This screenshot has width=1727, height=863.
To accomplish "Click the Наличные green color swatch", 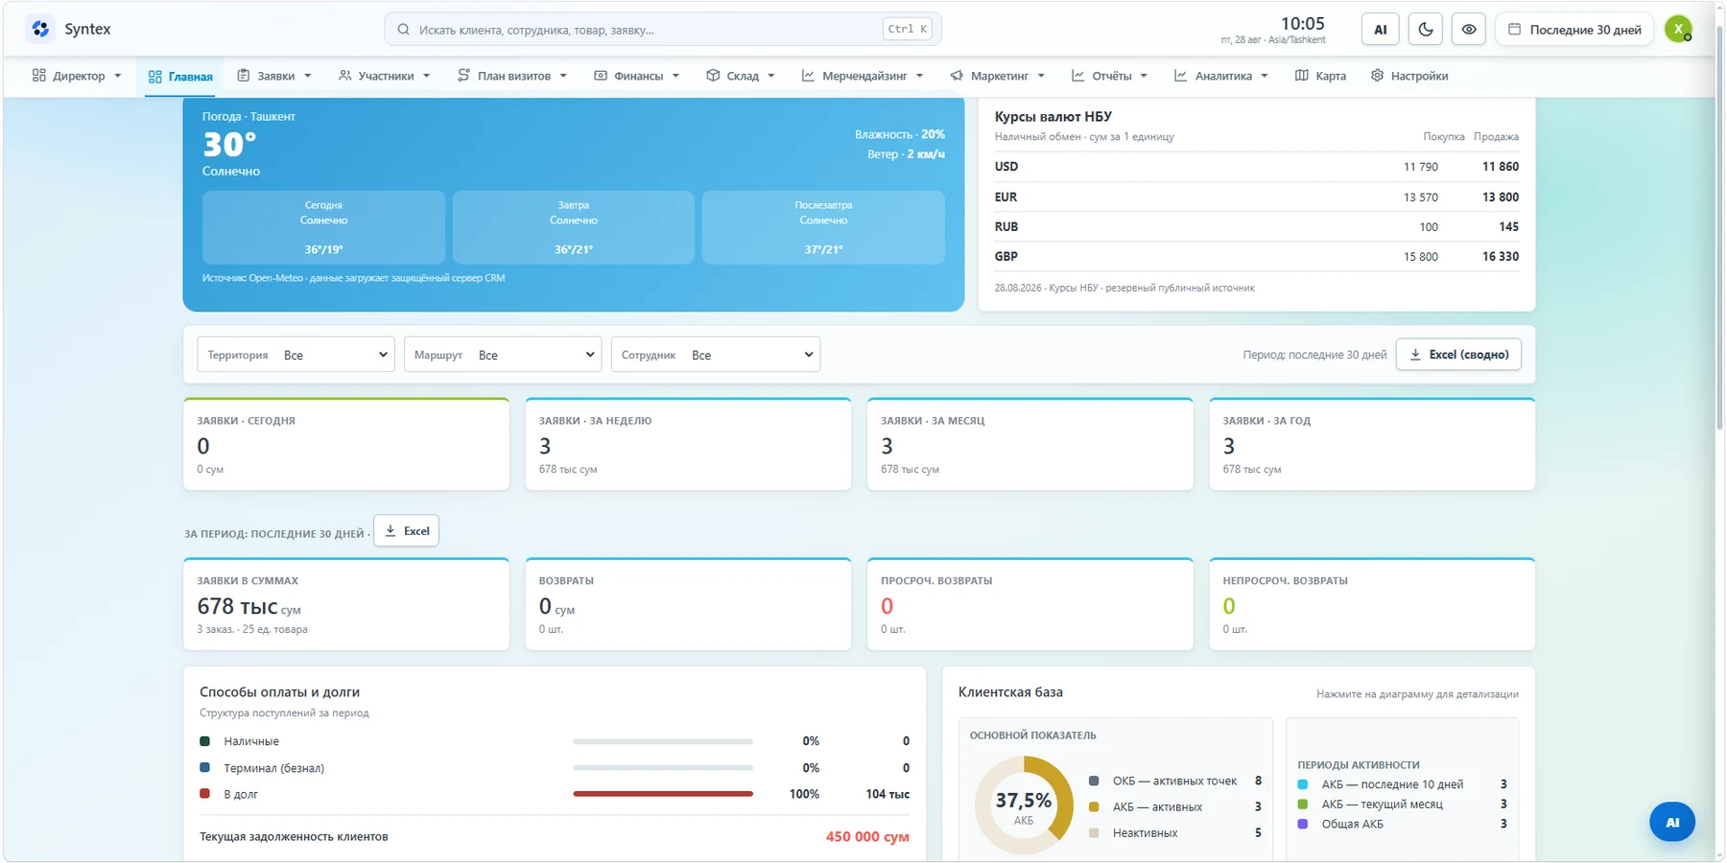I will (x=204, y=741).
